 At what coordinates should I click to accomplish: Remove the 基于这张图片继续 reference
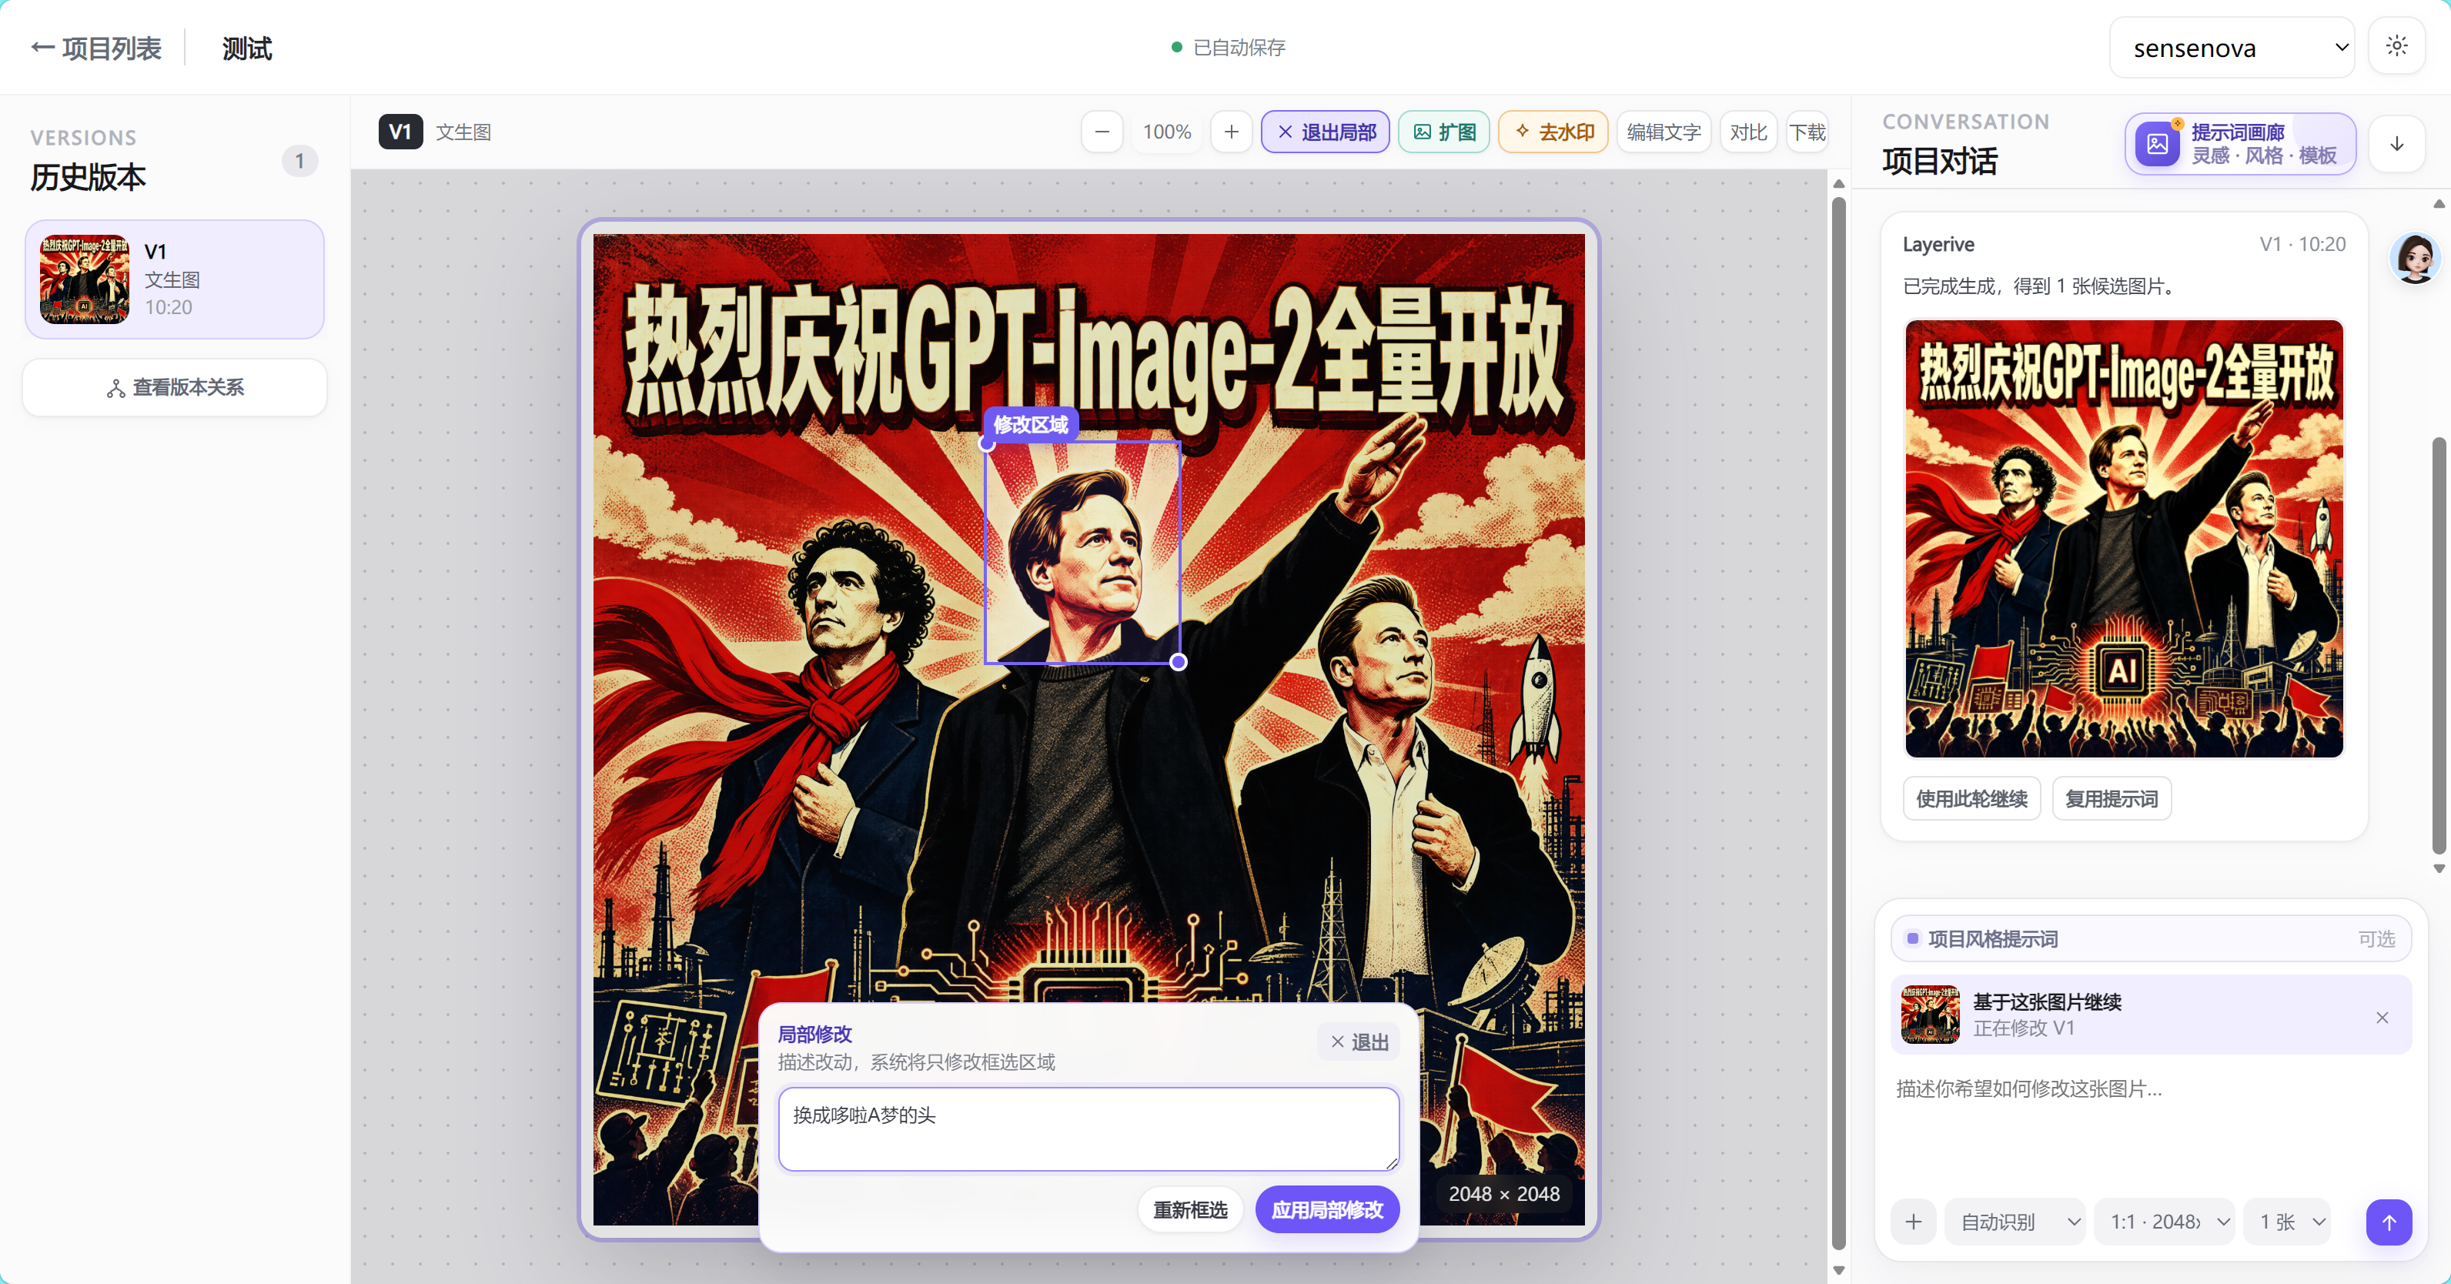tap(2382, 1018)
